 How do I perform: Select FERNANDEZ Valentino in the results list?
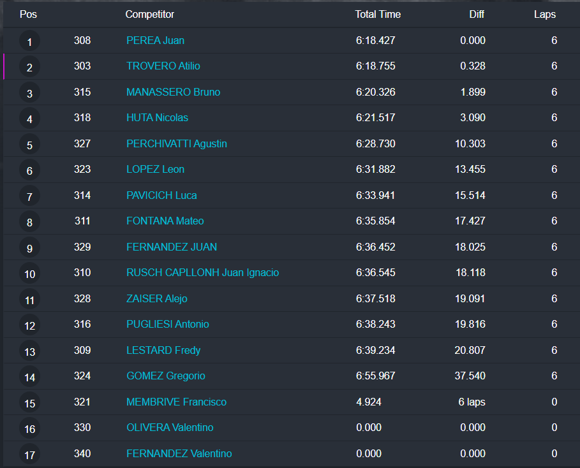point(179,454)
